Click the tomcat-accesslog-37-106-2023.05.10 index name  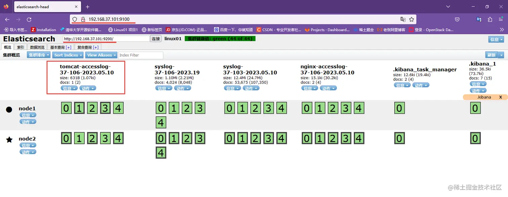[x=87, y=69]
